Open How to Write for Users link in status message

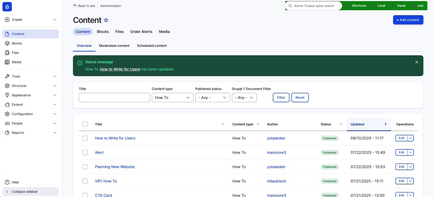pos(120,69)
